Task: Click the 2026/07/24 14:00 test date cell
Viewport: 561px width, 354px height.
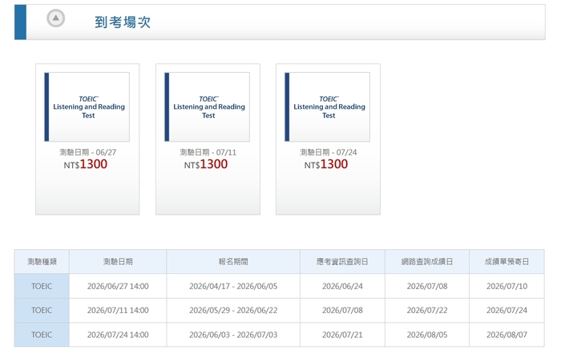Action: click(118, 335)
